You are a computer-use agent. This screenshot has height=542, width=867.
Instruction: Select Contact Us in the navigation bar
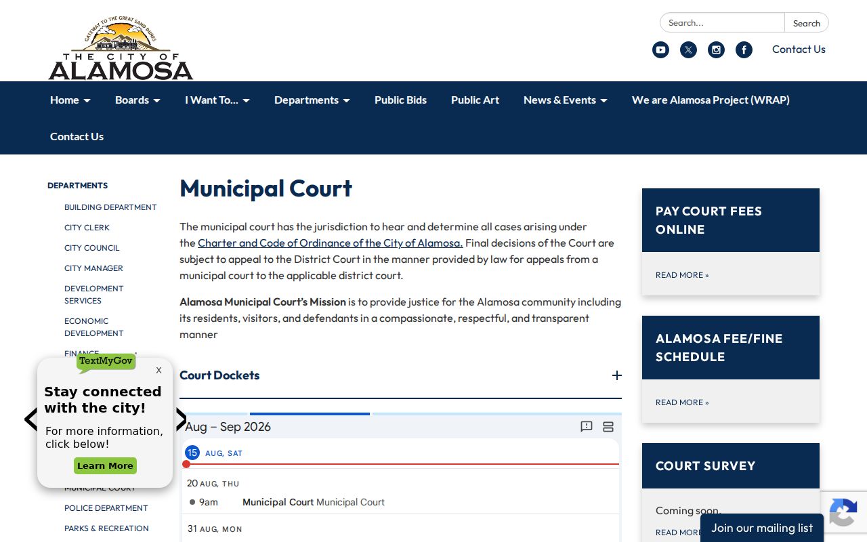click(x=77, y=136)
